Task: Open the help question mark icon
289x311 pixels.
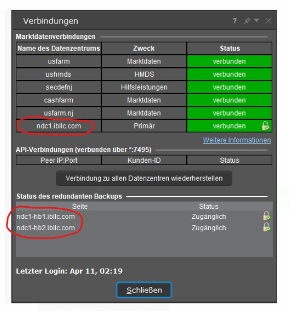Action: click(235, 20)
